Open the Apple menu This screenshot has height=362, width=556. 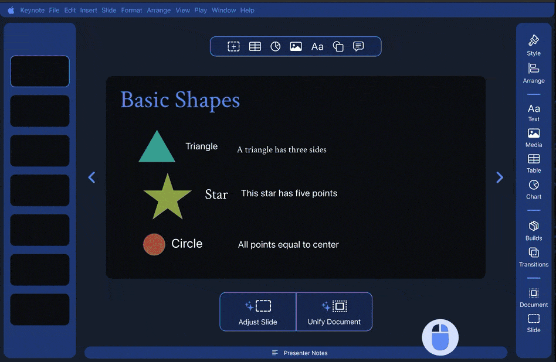[x=11, y=11]
